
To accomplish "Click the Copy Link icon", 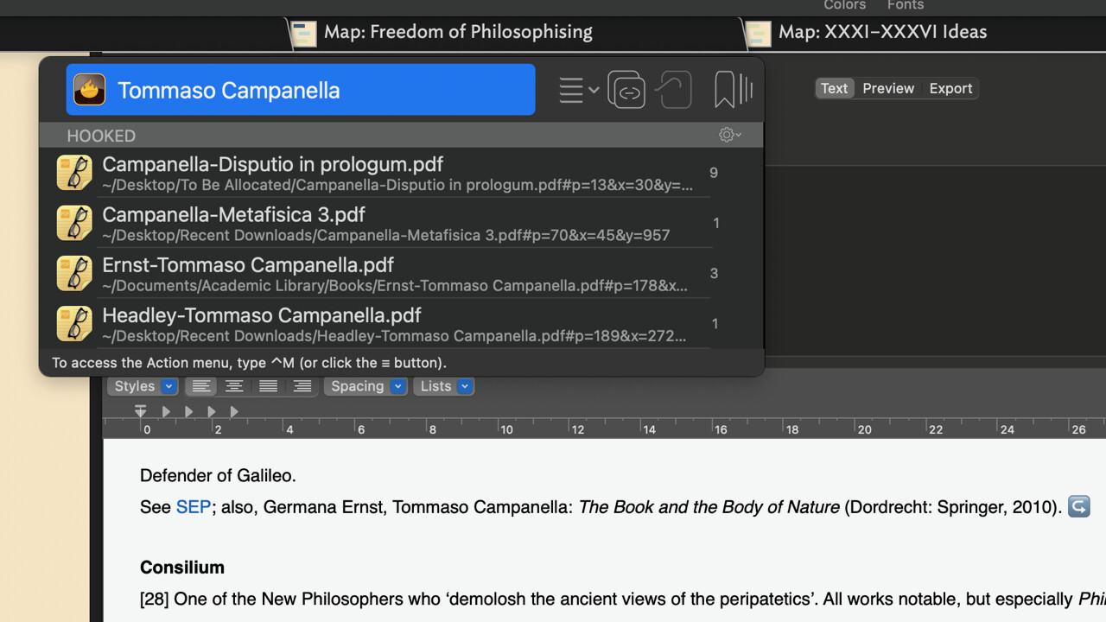I will coord(626,90).
